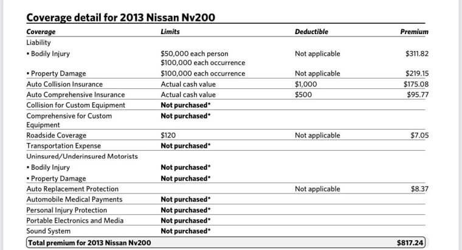Select the Deductible column header
This screenshot has height=250, width=462.
pyautogui.click(x=311, y=32)
